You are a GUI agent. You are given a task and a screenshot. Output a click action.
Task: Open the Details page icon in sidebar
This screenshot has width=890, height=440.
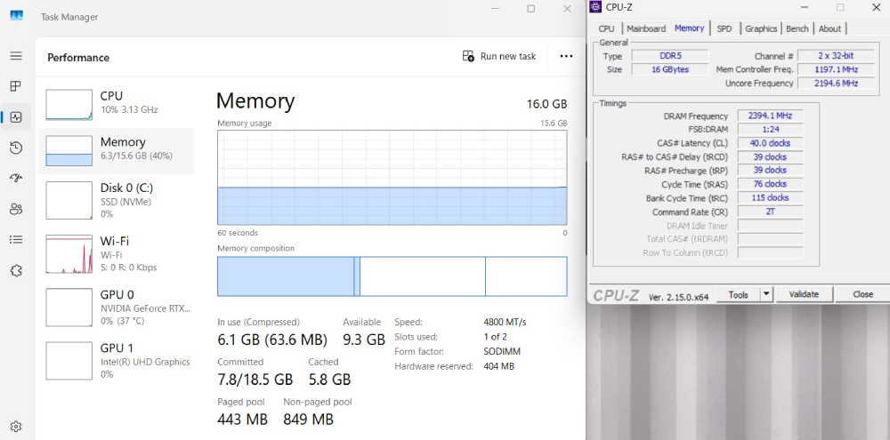(15, 239)
